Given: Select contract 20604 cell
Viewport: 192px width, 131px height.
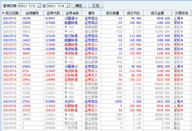Looking at the screenshot, I should point(26,66).
